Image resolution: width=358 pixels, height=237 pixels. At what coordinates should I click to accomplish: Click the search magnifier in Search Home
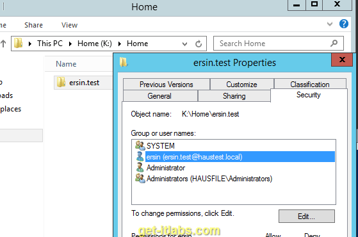coord(334,43)
